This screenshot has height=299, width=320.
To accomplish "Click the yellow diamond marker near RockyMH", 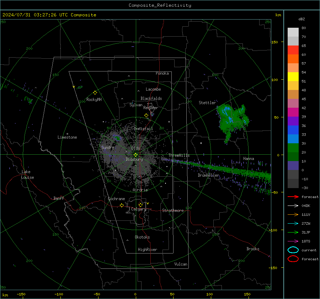I will 95,93.
